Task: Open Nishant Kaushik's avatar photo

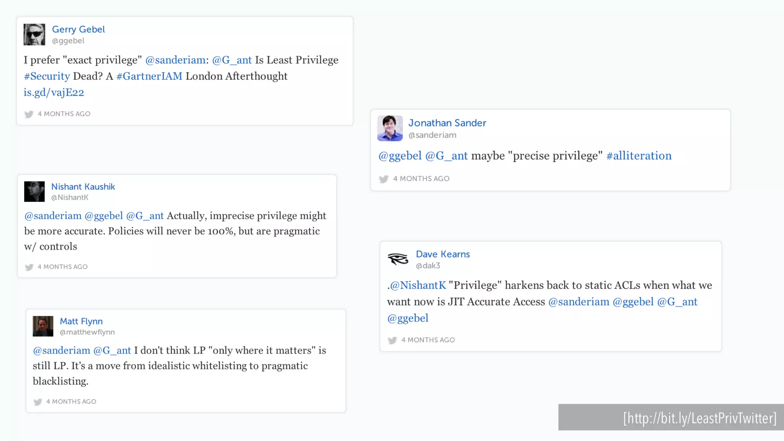Action: tap(34, 191)
